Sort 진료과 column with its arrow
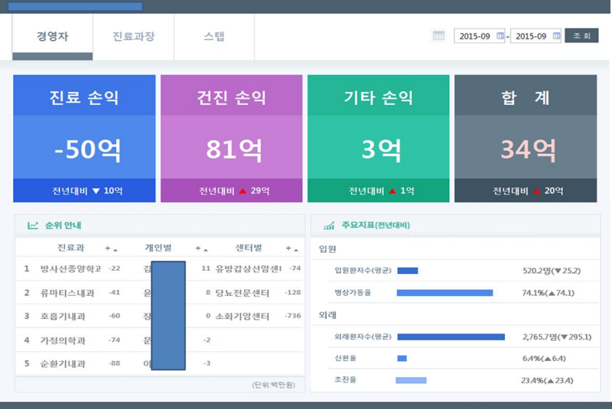 point(115,249)
